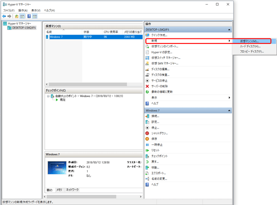Click the blue help toolbar icon
The width and height of the screenshot is (277, 205).
pos(29,16)
